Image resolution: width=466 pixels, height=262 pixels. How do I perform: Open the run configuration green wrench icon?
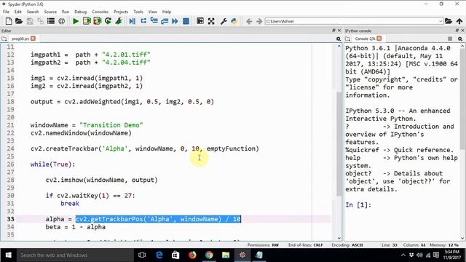(x=119, y=21)
